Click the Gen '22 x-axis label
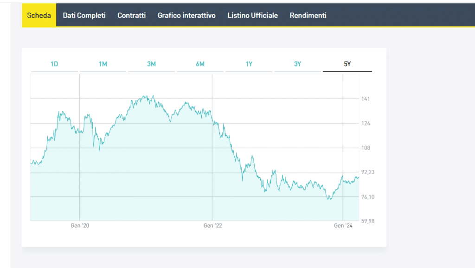 [212, 225]
